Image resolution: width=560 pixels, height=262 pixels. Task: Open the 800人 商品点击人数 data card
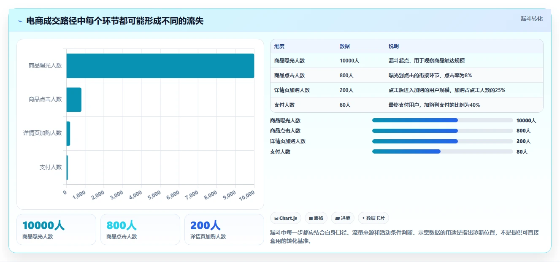pos(141,230)
